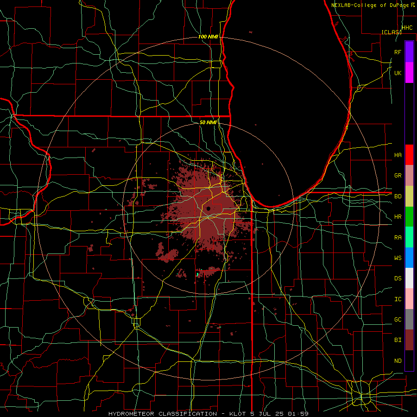
Task: Click the UK magenta legend swatch
Action: pyautogui.click(x=409, y=73)
